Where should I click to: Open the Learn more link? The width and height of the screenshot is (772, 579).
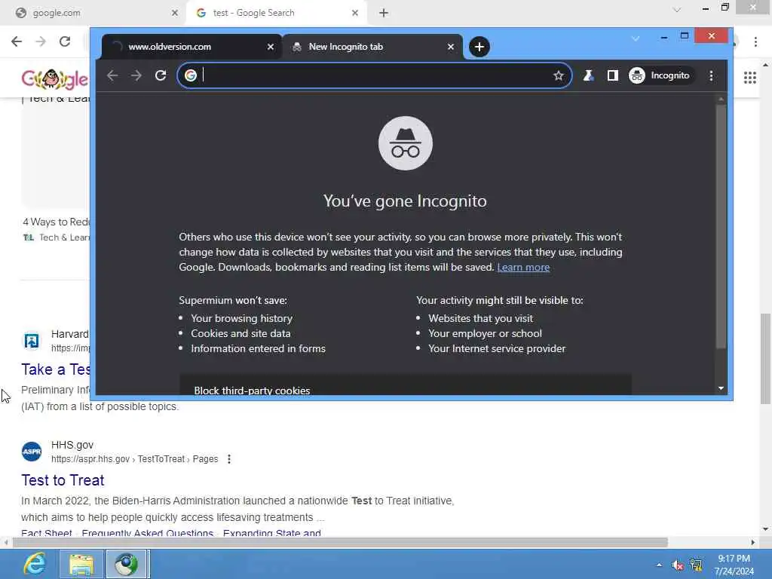tap(523, 268)
